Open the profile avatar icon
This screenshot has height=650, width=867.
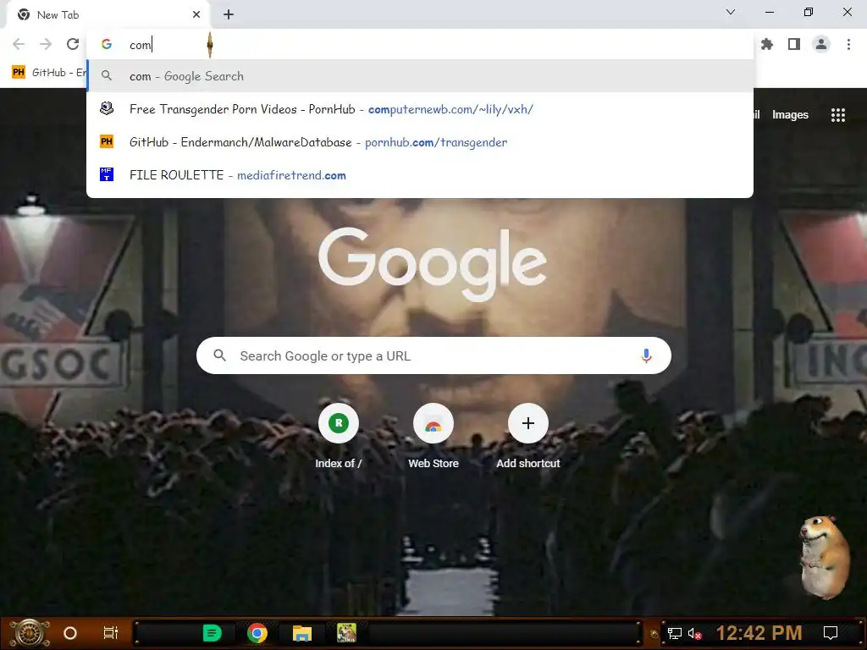[x=821, y=44]
